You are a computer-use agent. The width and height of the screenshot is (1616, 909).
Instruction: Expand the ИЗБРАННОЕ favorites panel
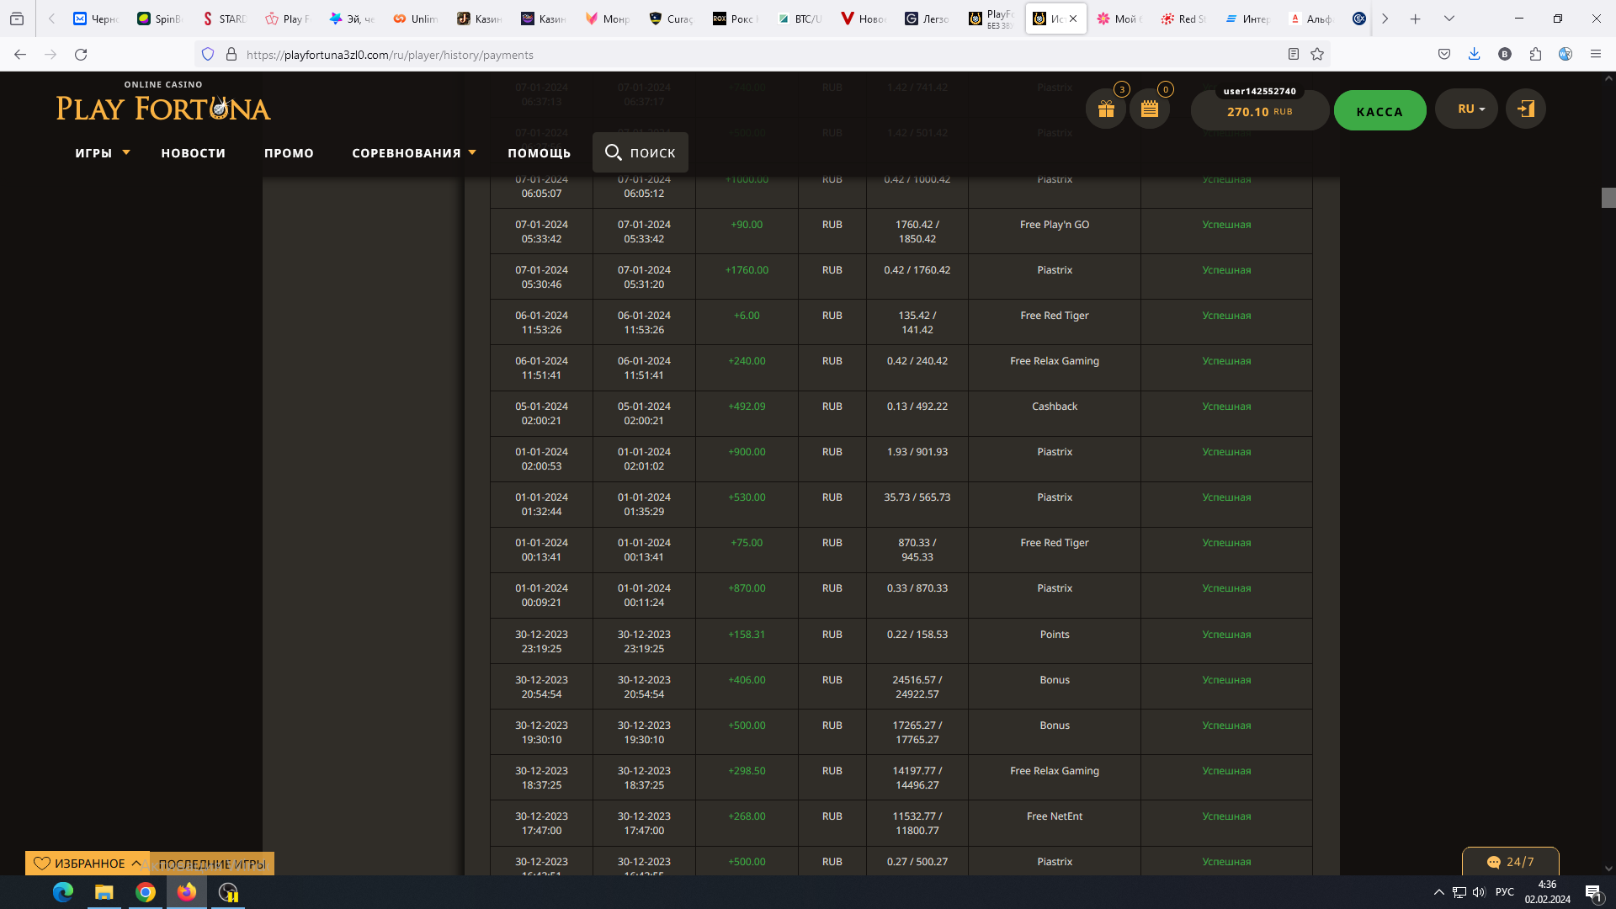click(x=88, y=864)
